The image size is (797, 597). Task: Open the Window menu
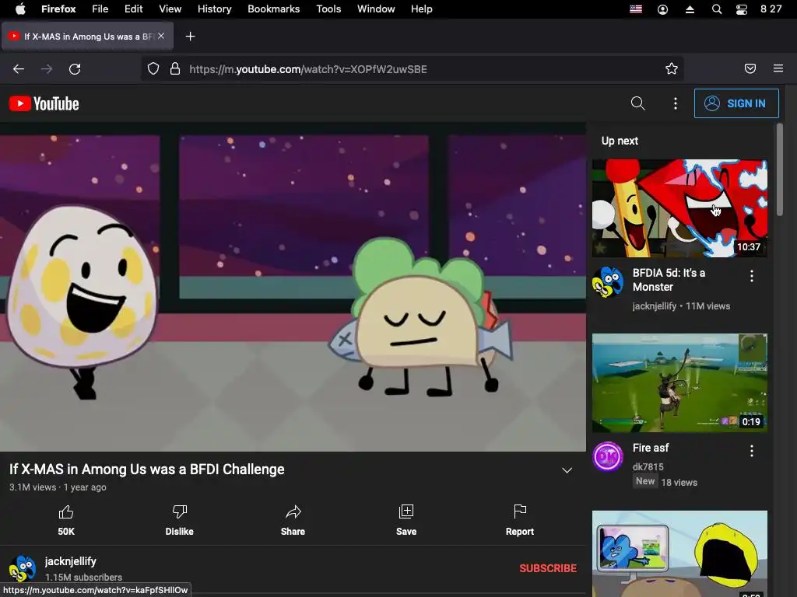click(x=376, y=9)
